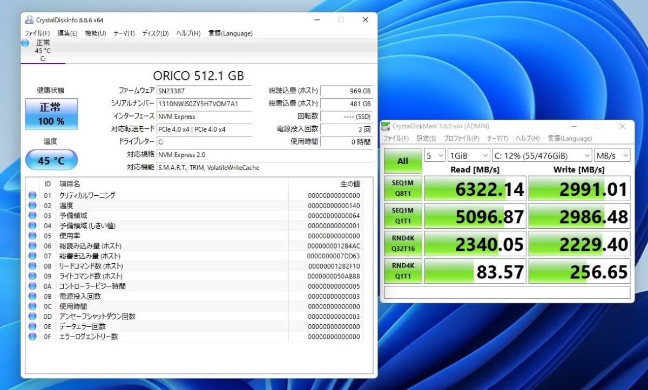
Task: Click the empty status bar field in CrystalDiskMark
Action: coord(507,292)
